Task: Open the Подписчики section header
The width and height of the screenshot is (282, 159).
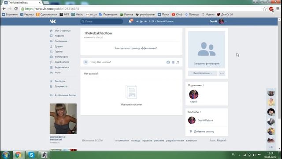Action: 195,85
